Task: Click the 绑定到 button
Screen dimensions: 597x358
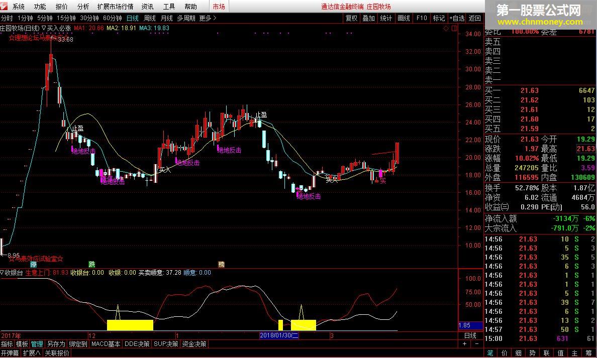Action: tap(78, 344)
